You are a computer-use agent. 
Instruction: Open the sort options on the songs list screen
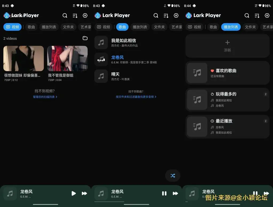pos(166,15)
